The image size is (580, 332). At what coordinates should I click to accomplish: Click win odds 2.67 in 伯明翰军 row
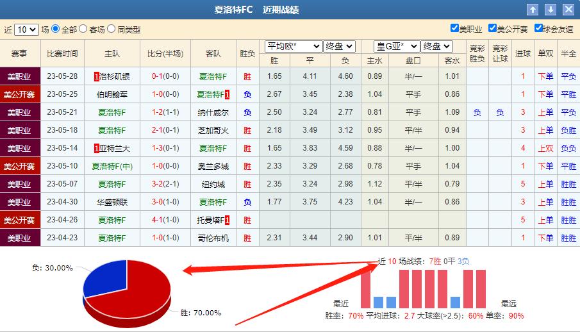(274, 94)
